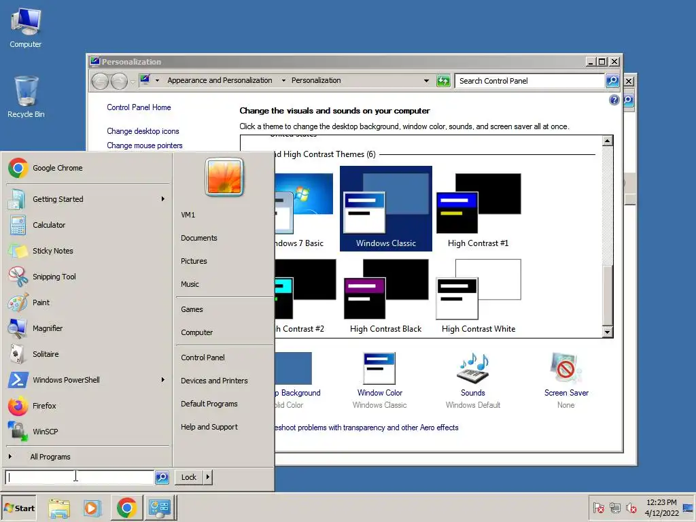Click Start menu search programs field
This screenshot has height=522, width=696.
point(80,477)
